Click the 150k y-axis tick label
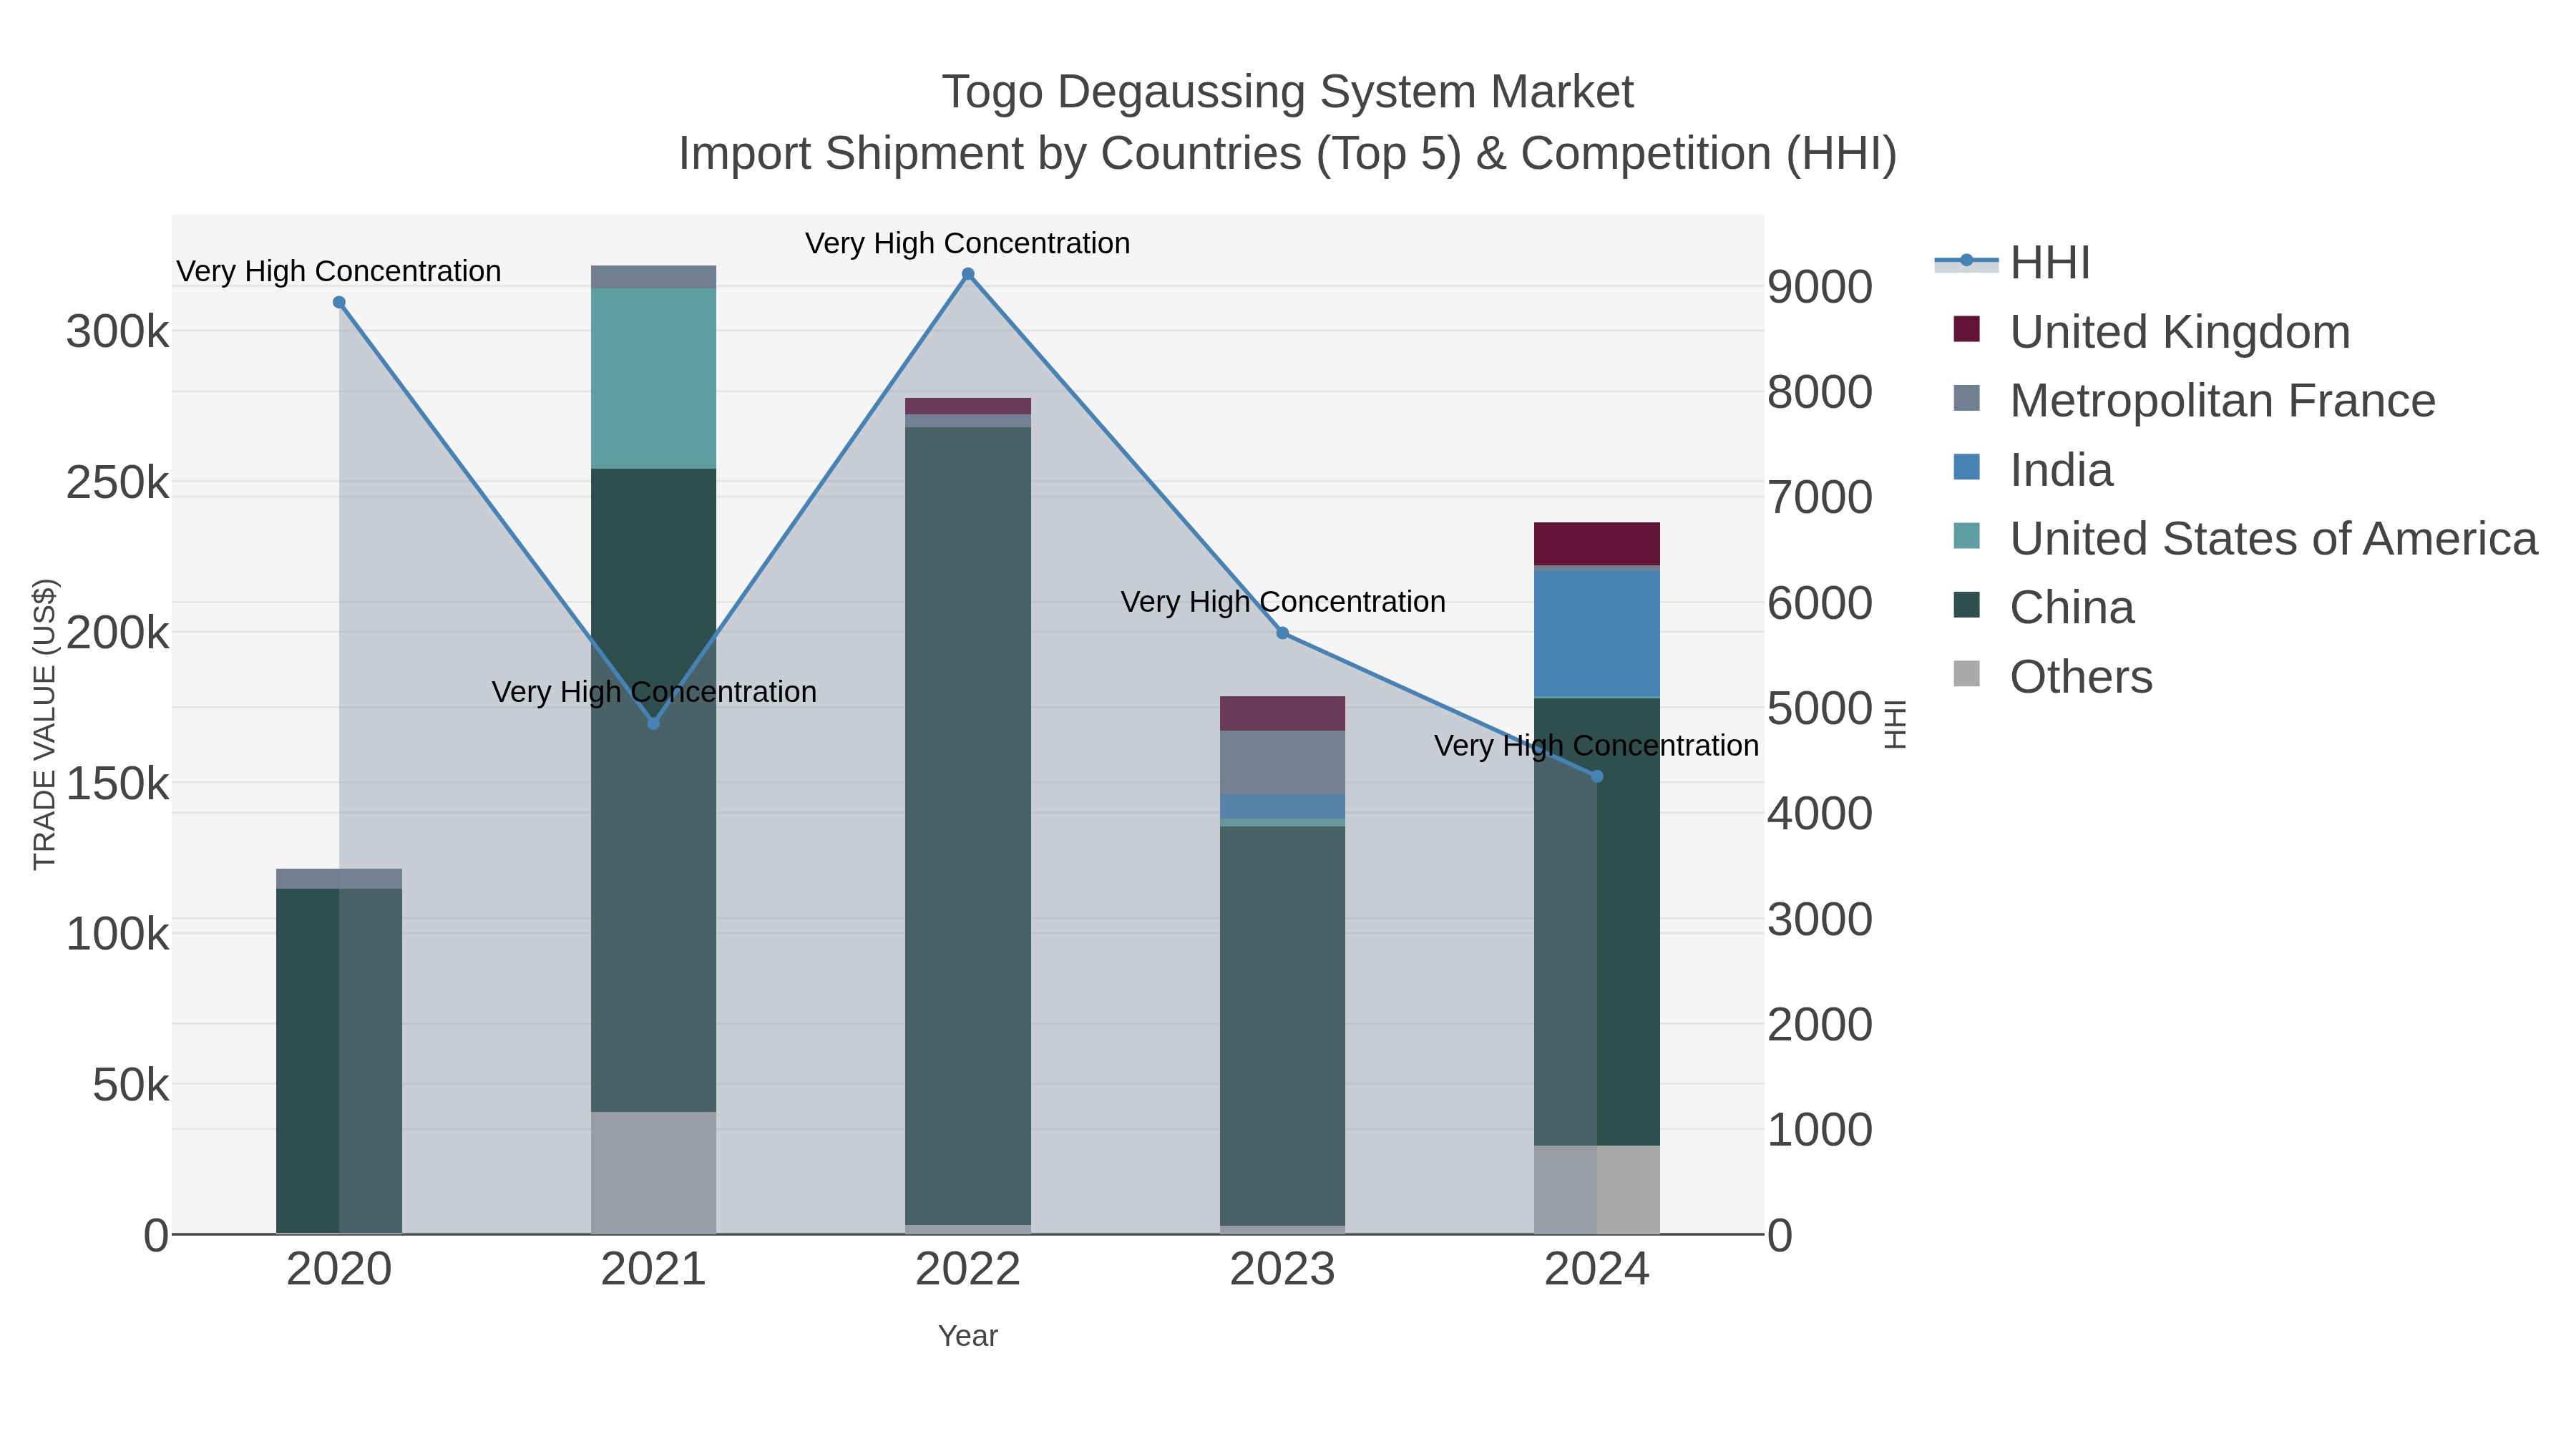The width and height of the screenshot is (2576, 1449). (118, 784)
